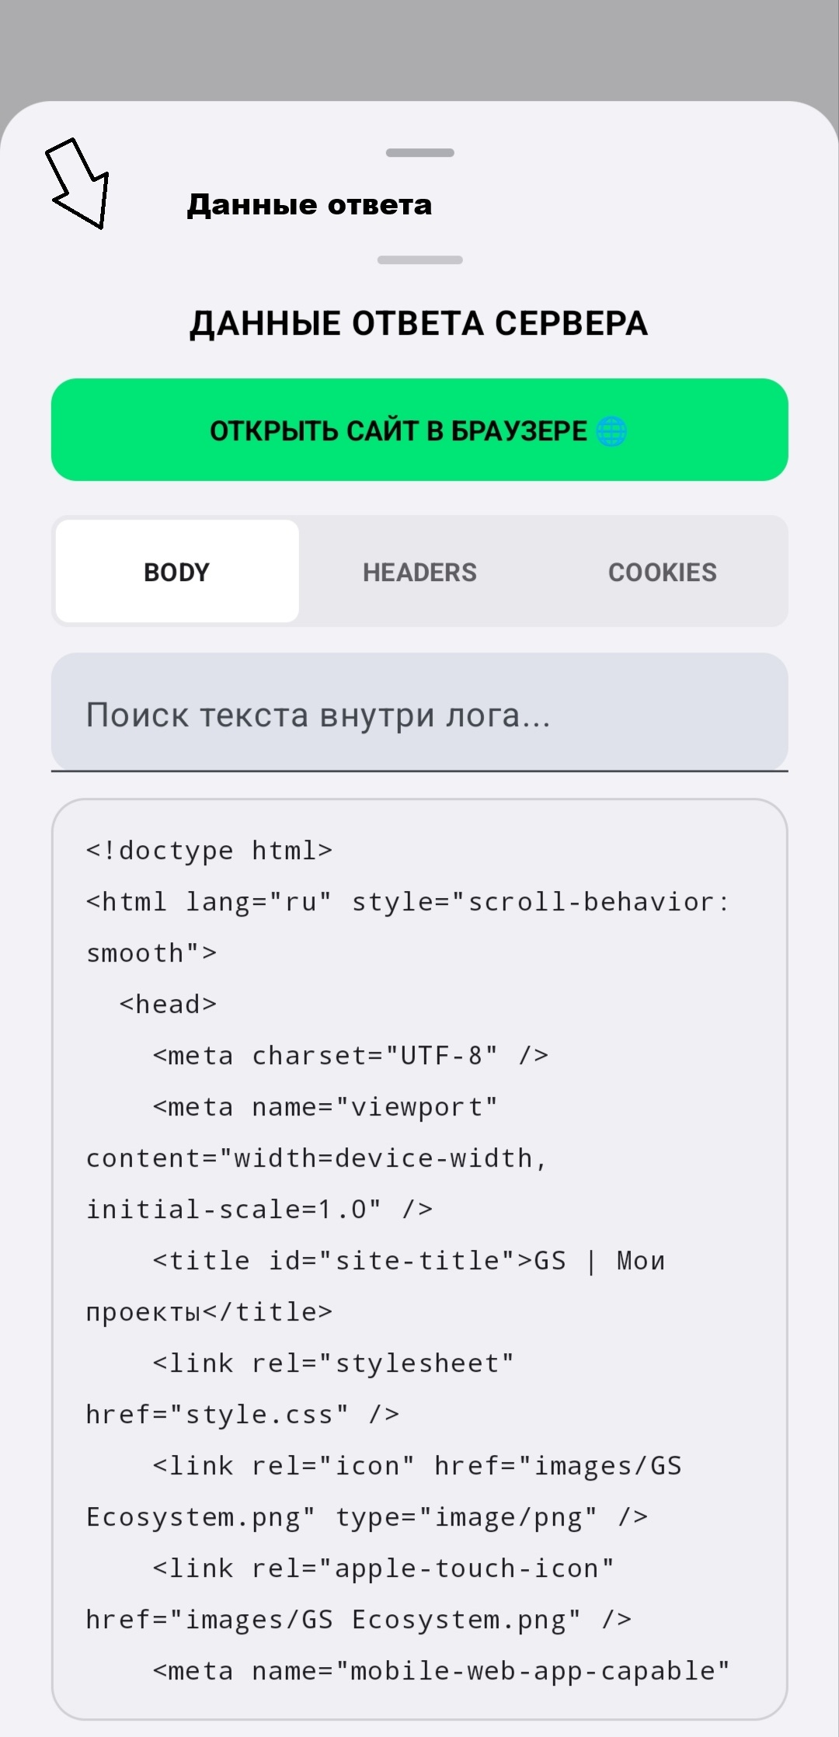Tap the 'ДАННЫЕ ОТВЕТА СЕРВЕРА' title
The width and height of the screenshot is (839, 1737).
tap(419, 323)
